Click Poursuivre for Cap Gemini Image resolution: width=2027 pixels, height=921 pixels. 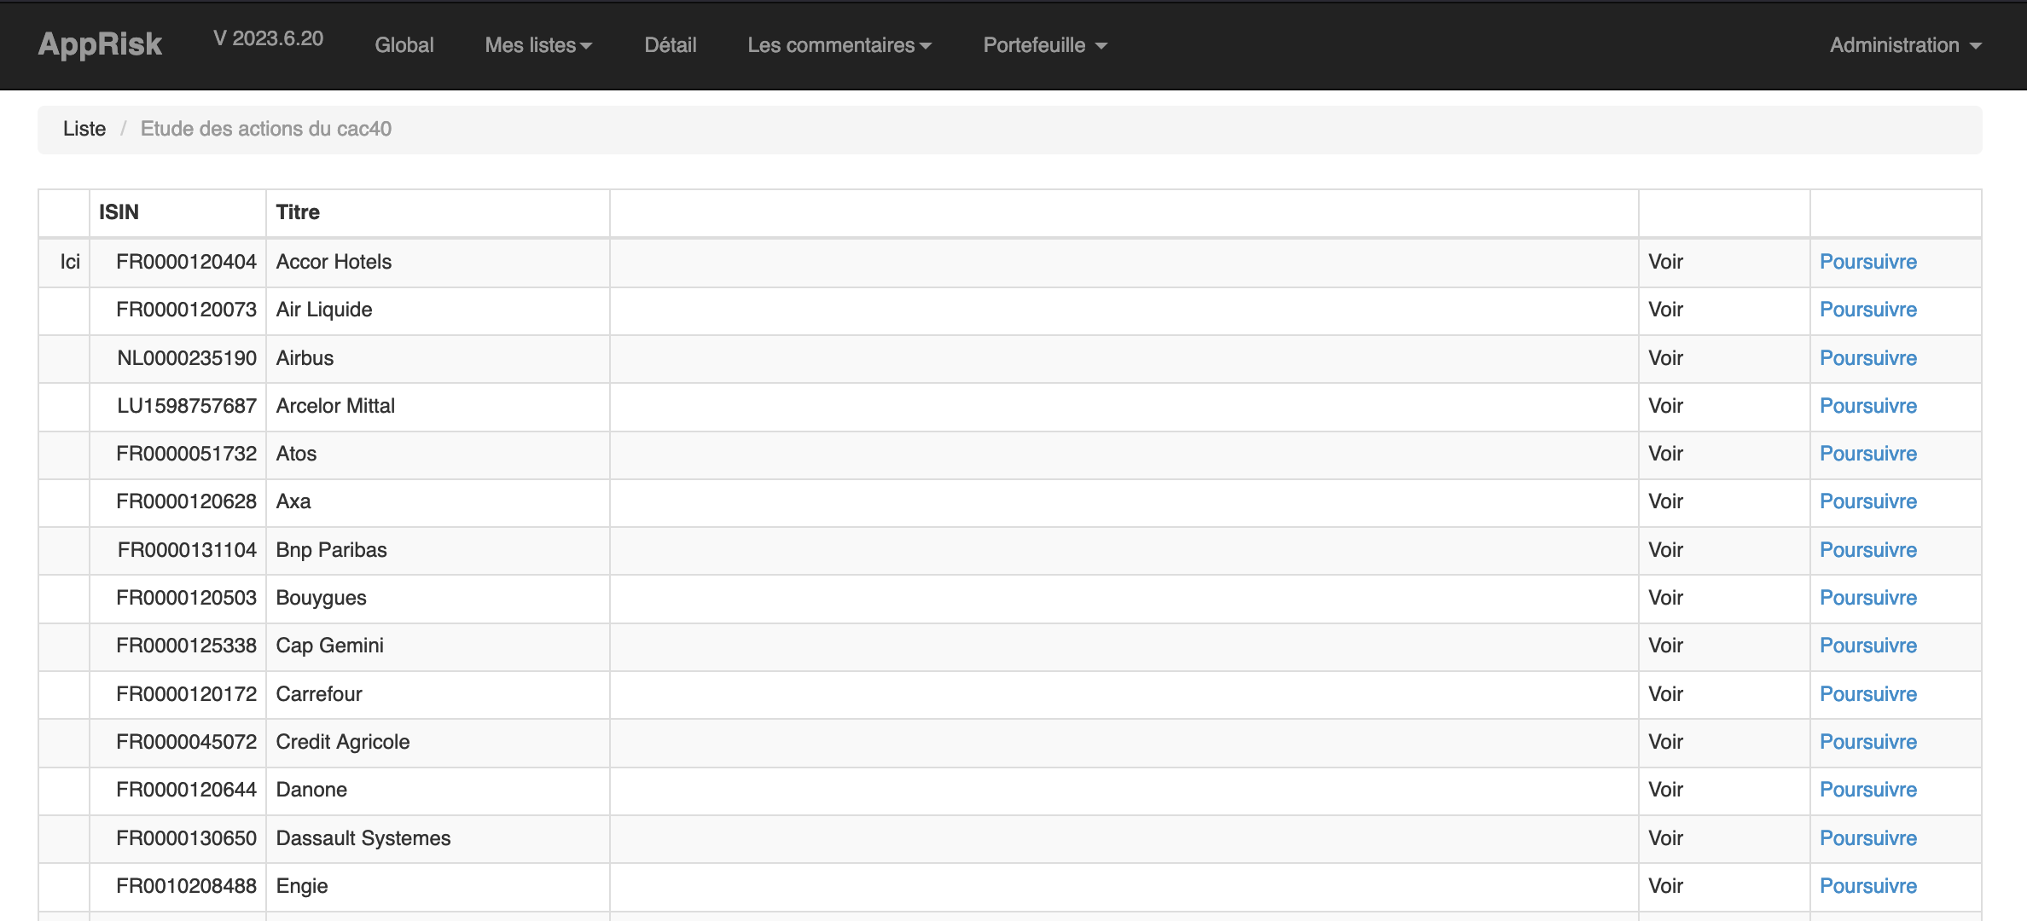1867,646
